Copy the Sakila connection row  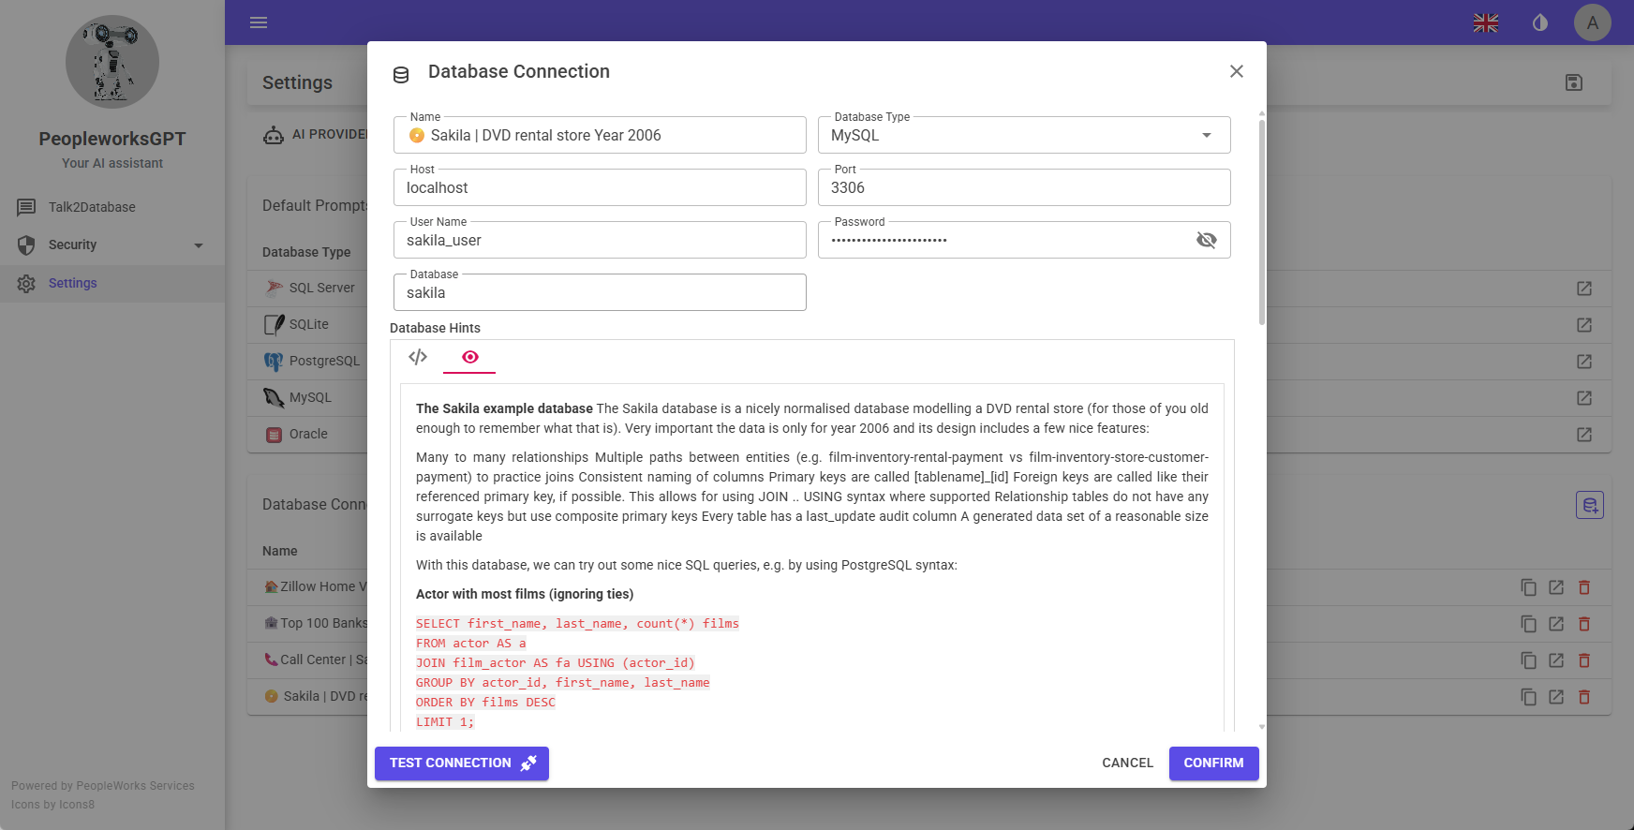point(1528,697)
